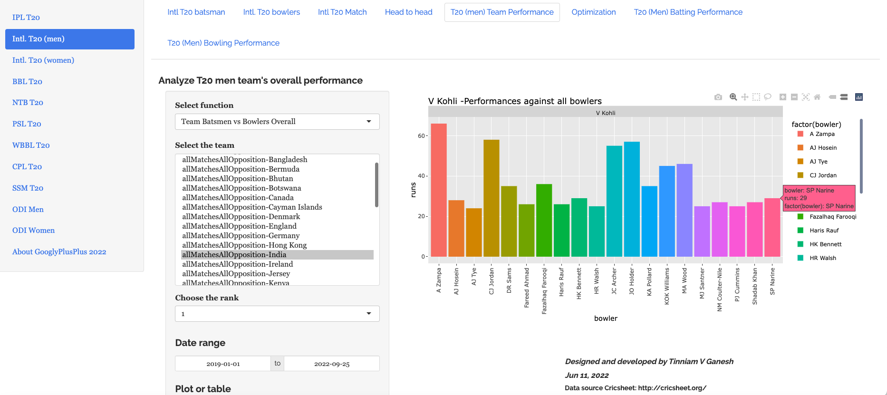887x395 pixels.
Task: Toggle A Zampa series in legend
Action: pos(822,134)
